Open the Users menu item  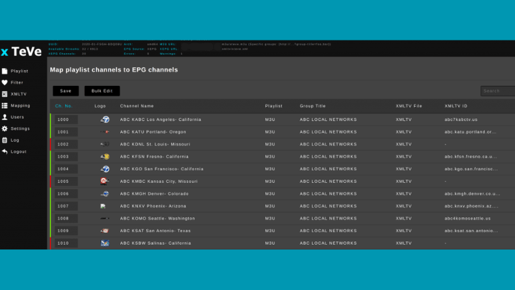(x=17, y=117)
